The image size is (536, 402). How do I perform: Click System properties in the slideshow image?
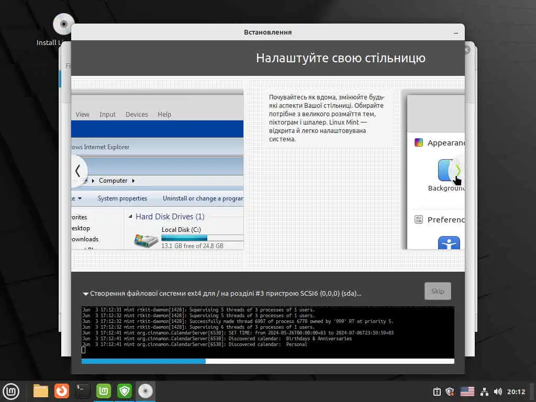(122, 198)
